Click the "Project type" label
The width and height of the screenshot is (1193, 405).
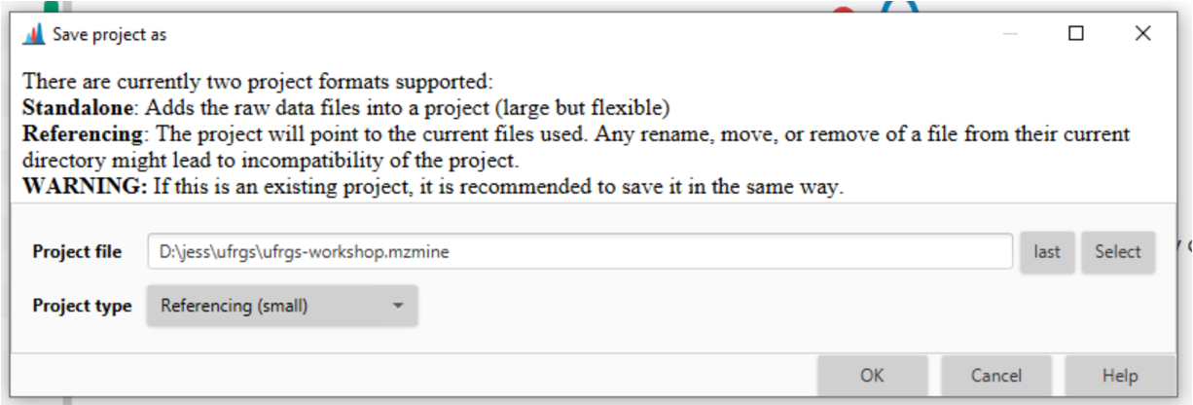[x=82, y=306]
